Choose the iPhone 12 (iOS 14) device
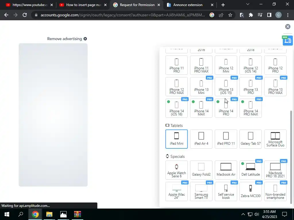Screen dimensions: 294x220 click(250, 65)
